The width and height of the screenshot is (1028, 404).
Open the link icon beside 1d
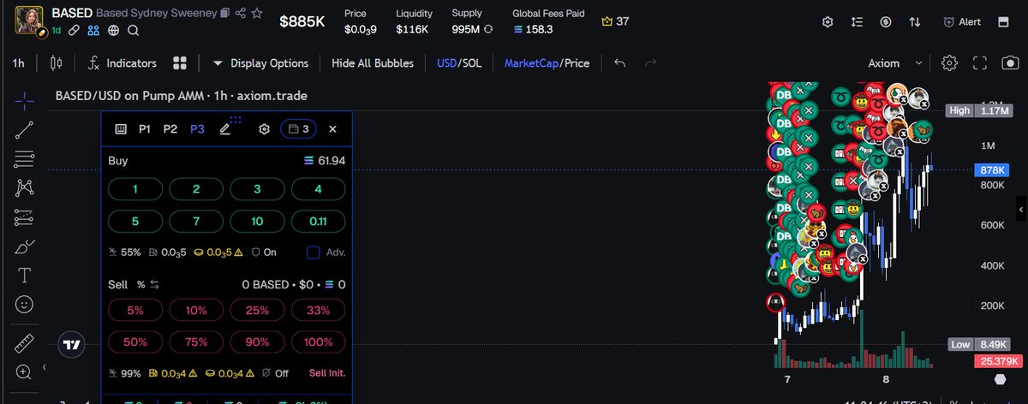pyautogui.click(x=75, y=30)
